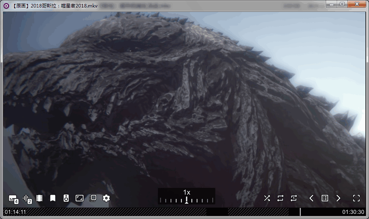Open the settings gear

(x=106, y=198)
